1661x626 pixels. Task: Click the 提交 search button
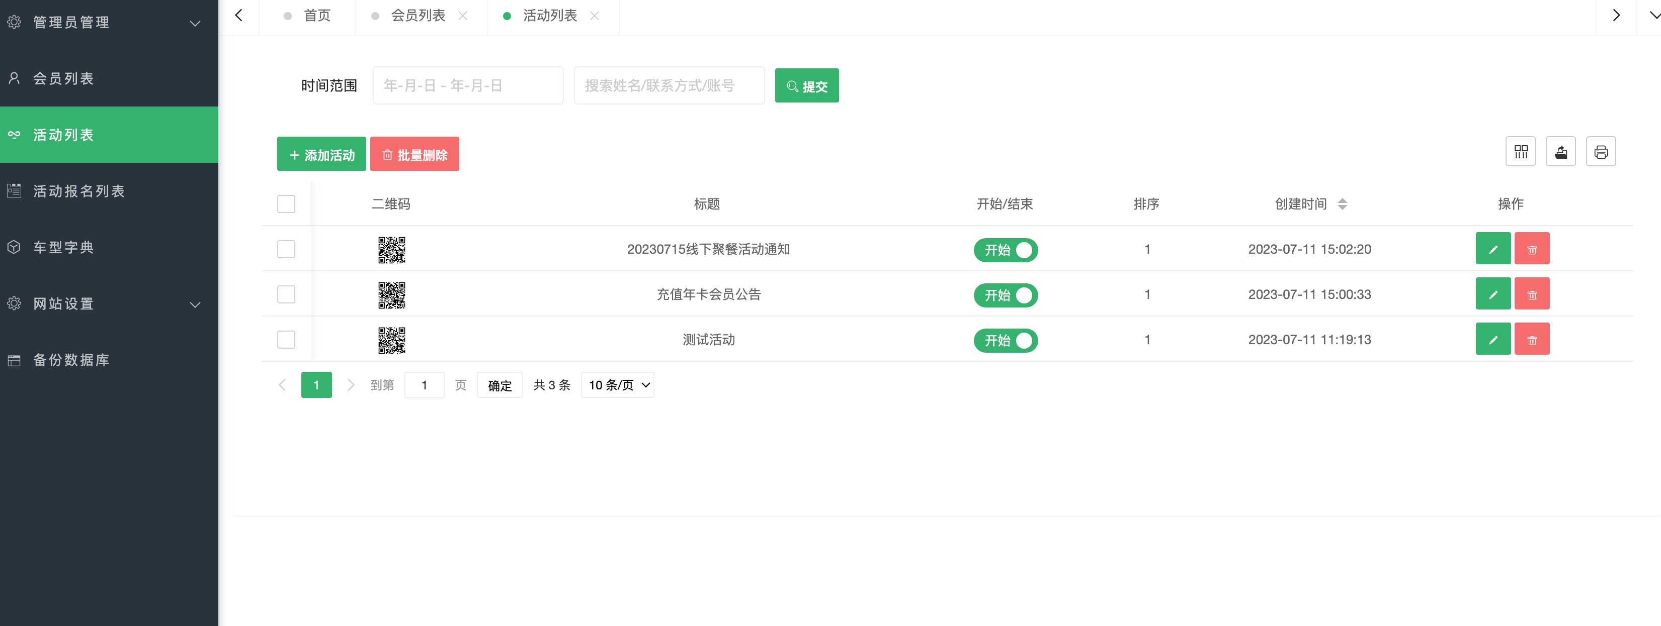click(807, 85)
